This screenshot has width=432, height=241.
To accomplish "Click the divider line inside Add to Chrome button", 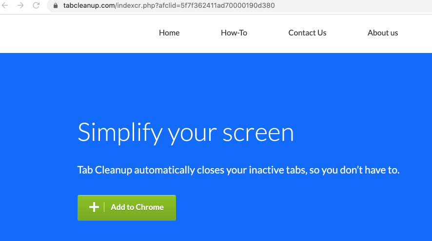I will (104, 207).
